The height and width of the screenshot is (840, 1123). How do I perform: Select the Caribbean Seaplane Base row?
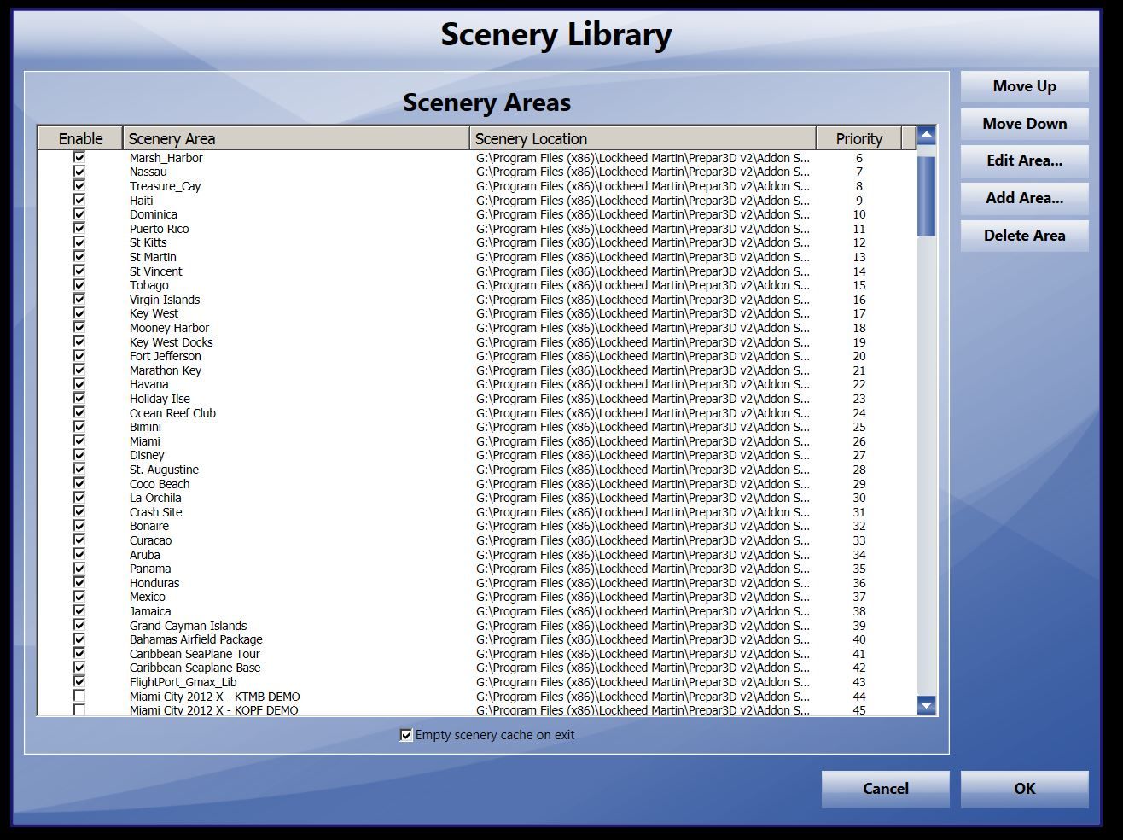pyautogui.click(x=477, y=668)
